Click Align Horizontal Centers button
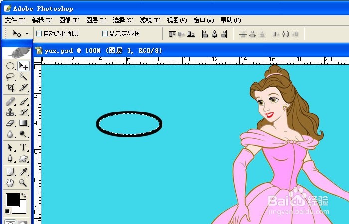The width and height of the screenshot is (349, 224). tap(214, 34)
